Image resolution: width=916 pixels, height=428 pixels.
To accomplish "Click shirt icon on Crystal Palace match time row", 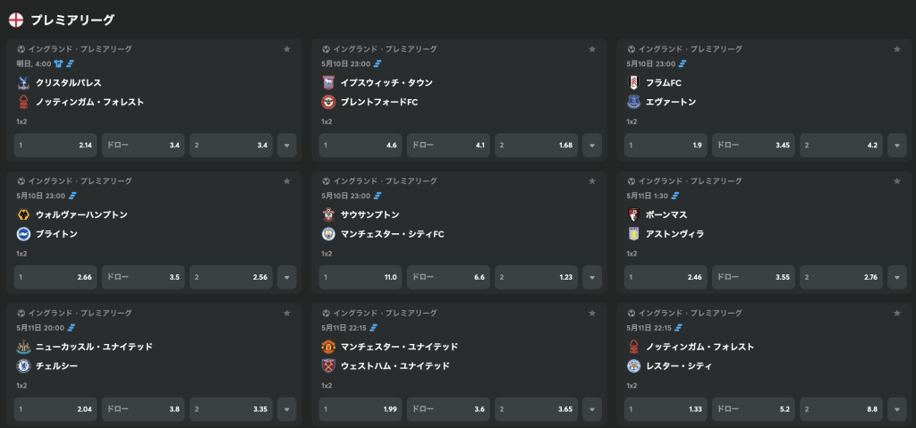I will 58,63.
